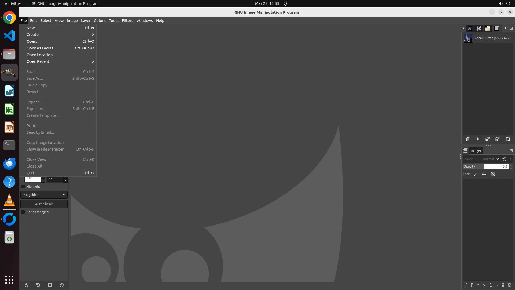Click paste buffer as new image icon
The width and height of the screenshot is (515, 290).
(497, 139)
